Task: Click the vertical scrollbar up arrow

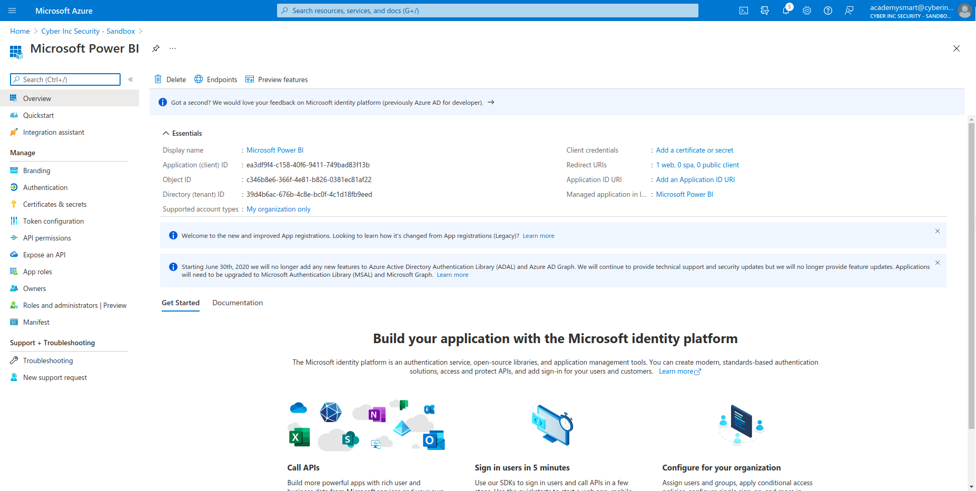Action: pos(971,119)
